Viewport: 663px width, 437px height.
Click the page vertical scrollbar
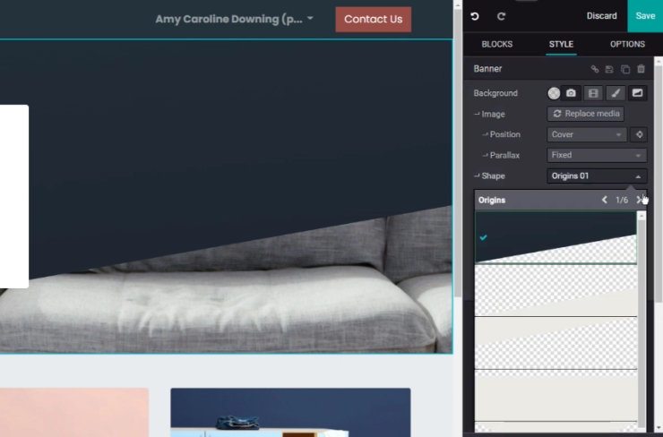458,152
